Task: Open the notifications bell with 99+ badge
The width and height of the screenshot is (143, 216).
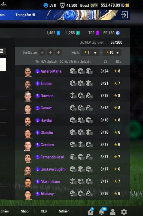Action: pyautogui.click(x=102, y=211)
